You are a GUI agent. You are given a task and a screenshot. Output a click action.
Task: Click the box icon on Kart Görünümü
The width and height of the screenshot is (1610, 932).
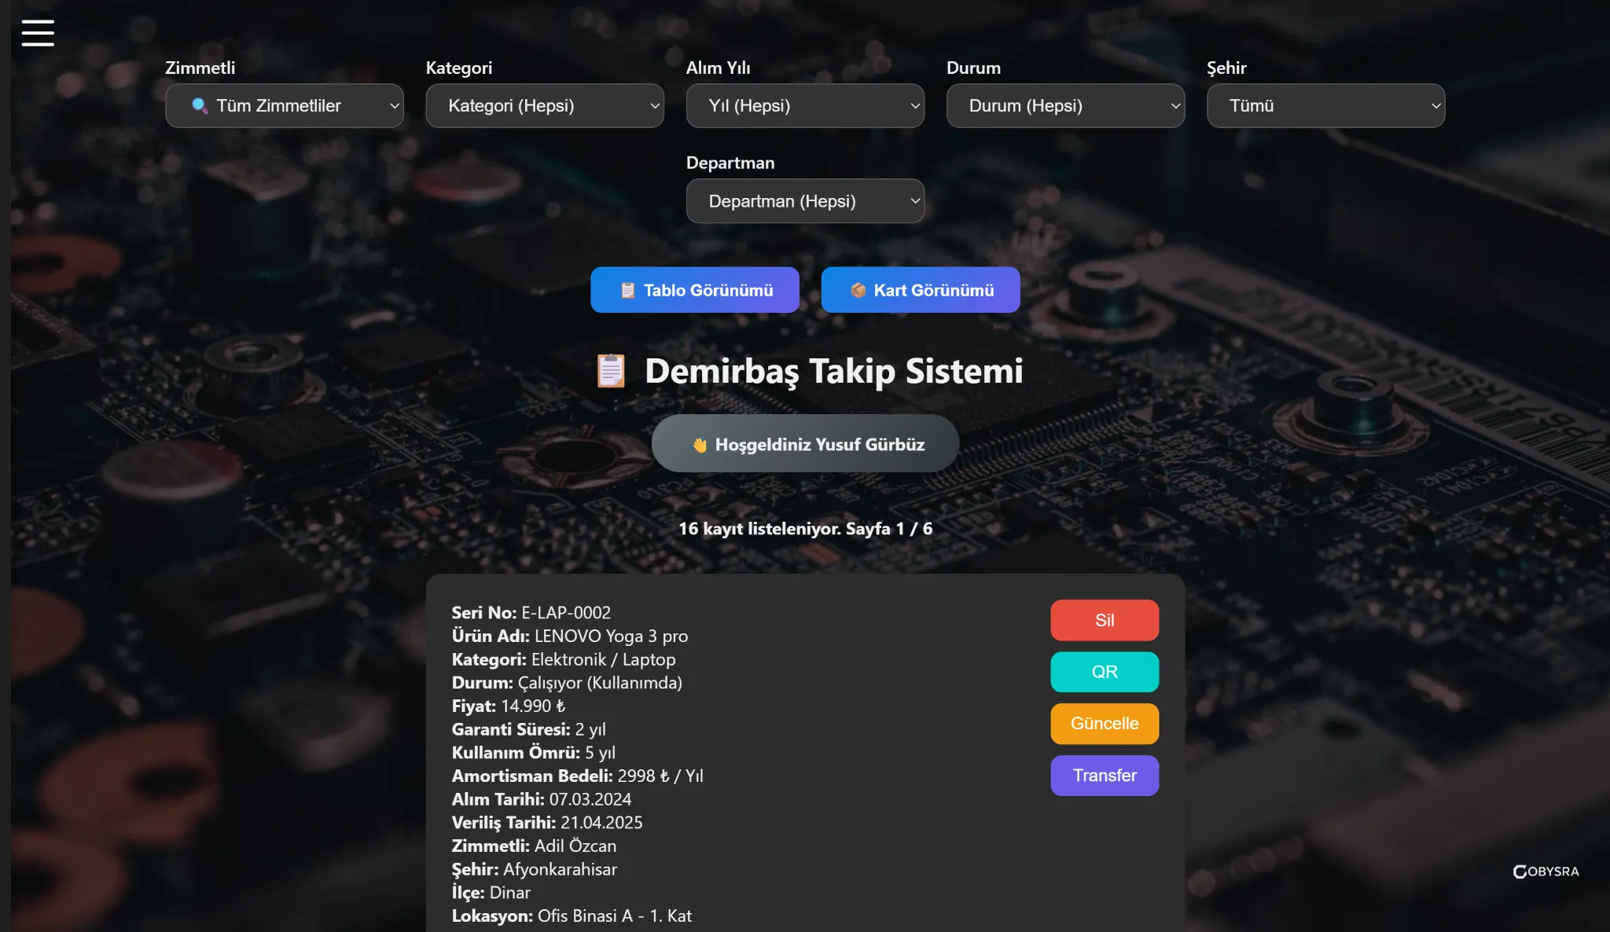[x=858, y=291]
